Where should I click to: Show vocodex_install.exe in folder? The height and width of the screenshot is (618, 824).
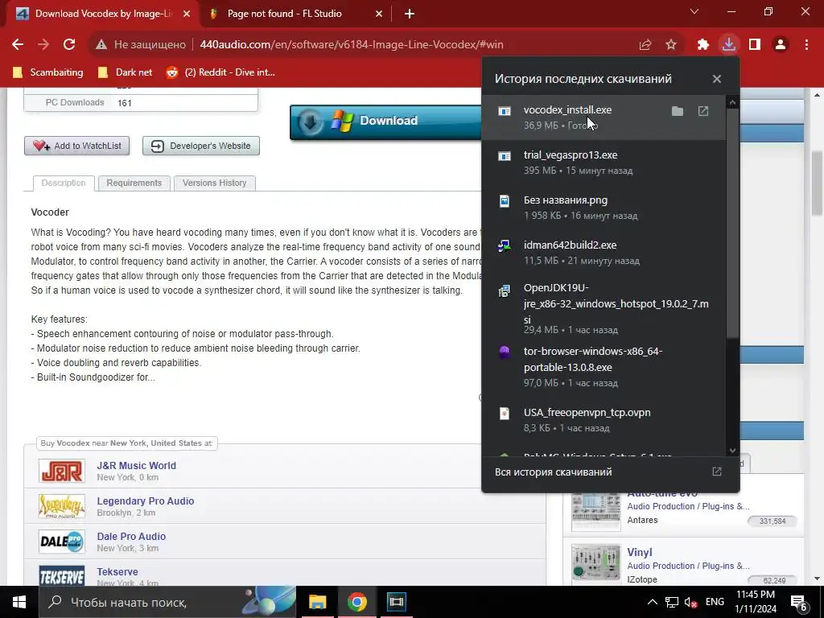tap(678, 111)
